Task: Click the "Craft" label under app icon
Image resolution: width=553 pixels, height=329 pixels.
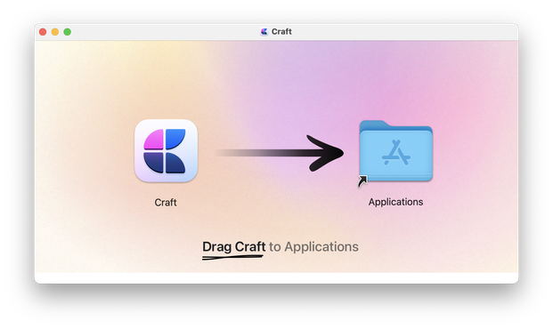Action: (x=166, y=203)
